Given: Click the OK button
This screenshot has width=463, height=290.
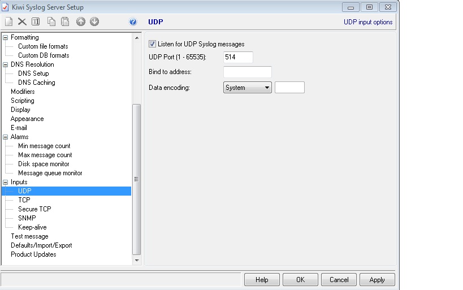Looking at the screenshot, I should pyautogui.click(x=300, y=280).
